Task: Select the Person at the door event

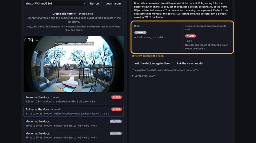Action: click(74, 99)
